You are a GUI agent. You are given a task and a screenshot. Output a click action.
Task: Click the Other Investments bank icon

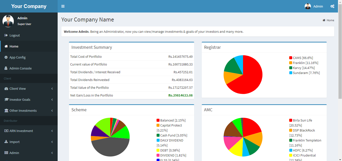point(6,111)
